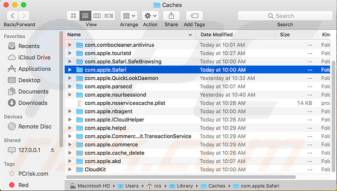The width and height of the screenshot is (337, 191).
Task: Expand the CloudKit folder triangle
Action: (x=70, y=169)
